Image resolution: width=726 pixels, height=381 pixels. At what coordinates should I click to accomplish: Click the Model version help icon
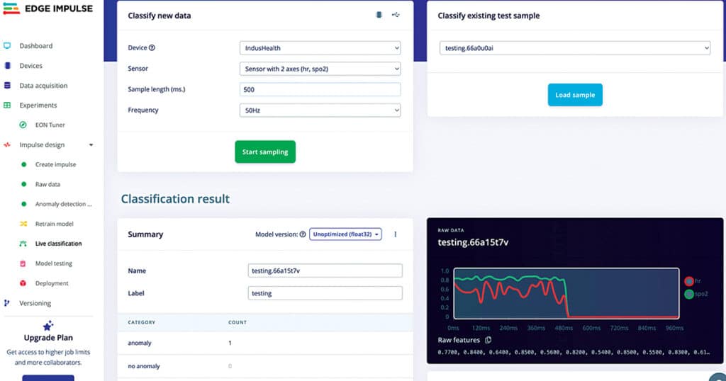pos(302,234)
